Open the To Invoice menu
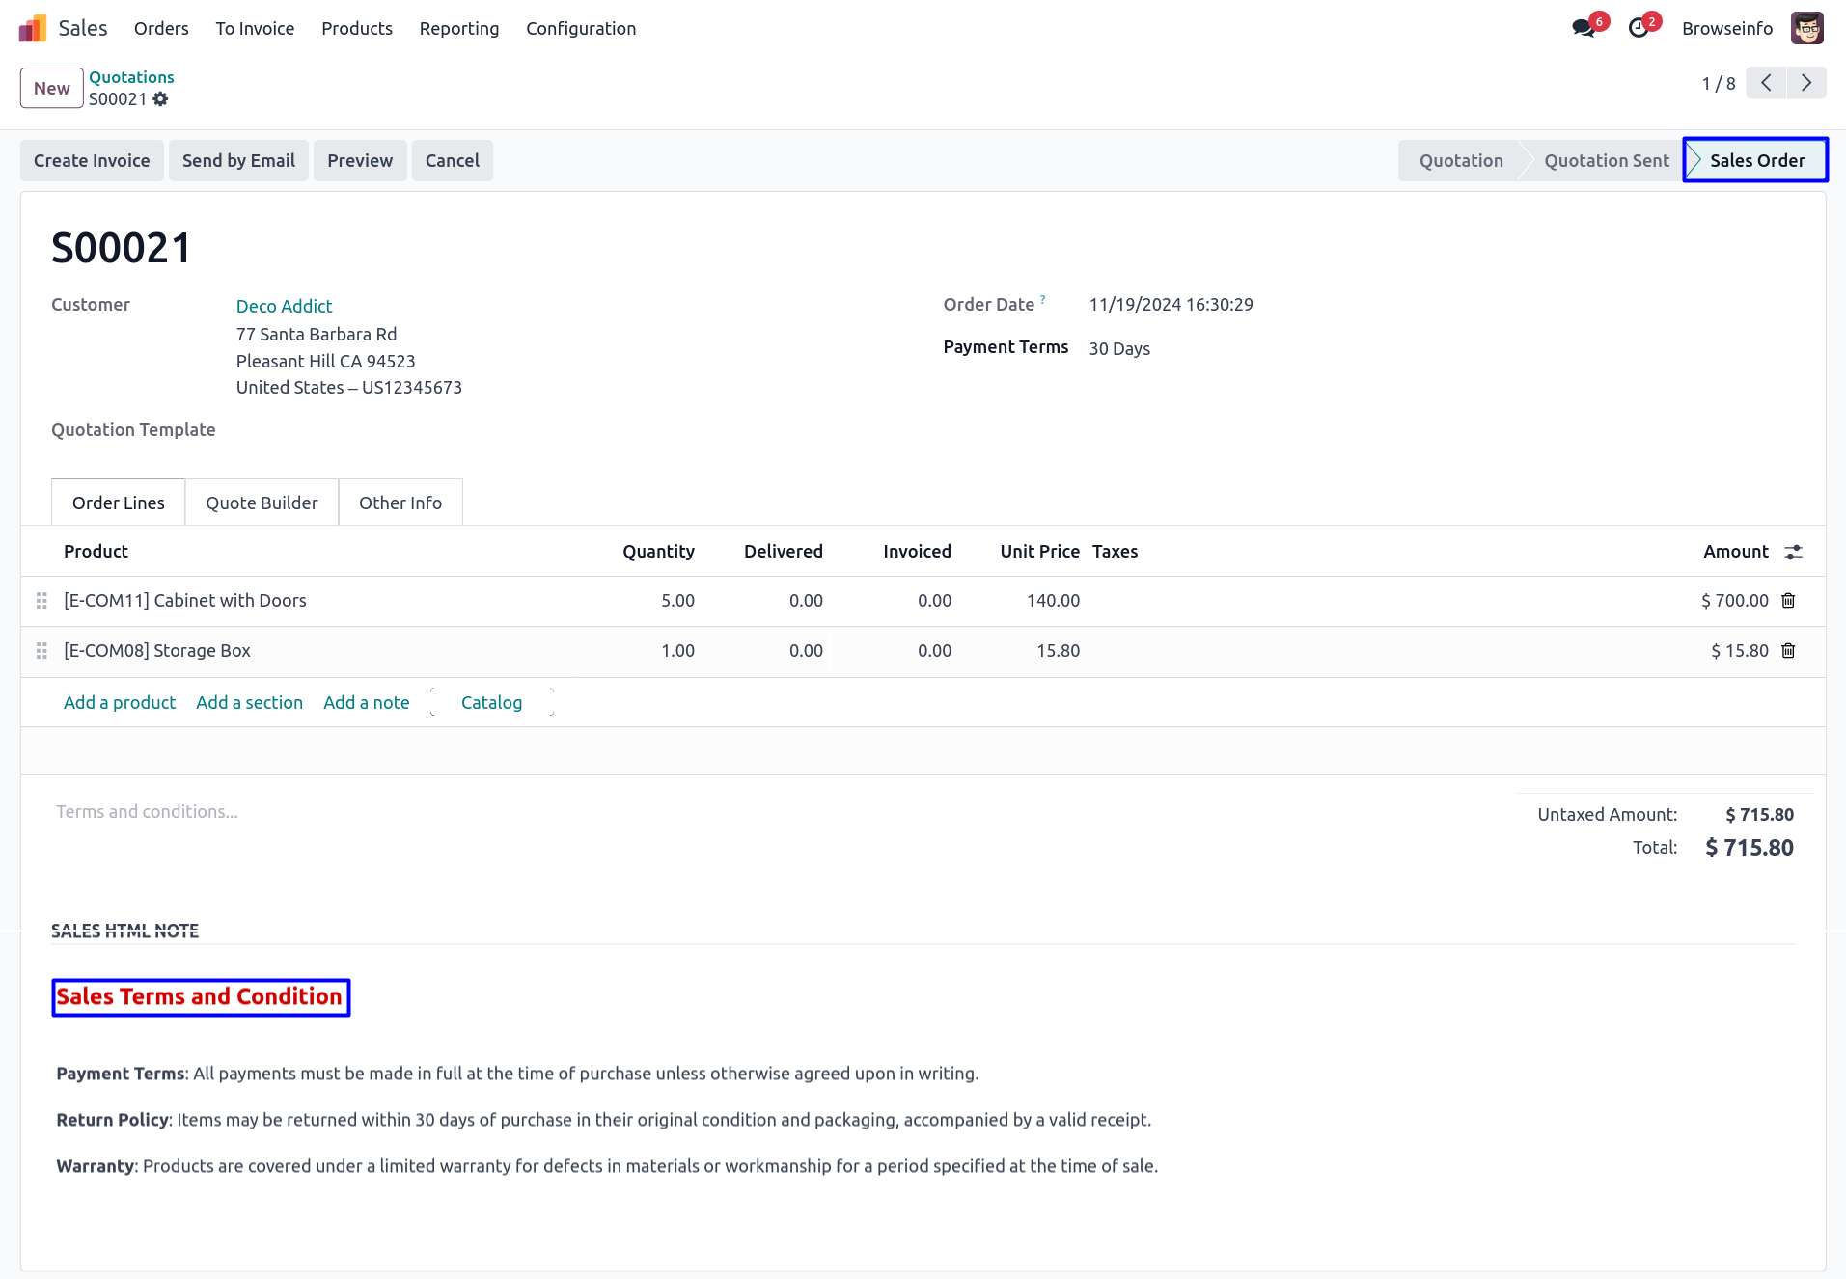This screenshot has height=1279, width=1846. coord(255,28)
